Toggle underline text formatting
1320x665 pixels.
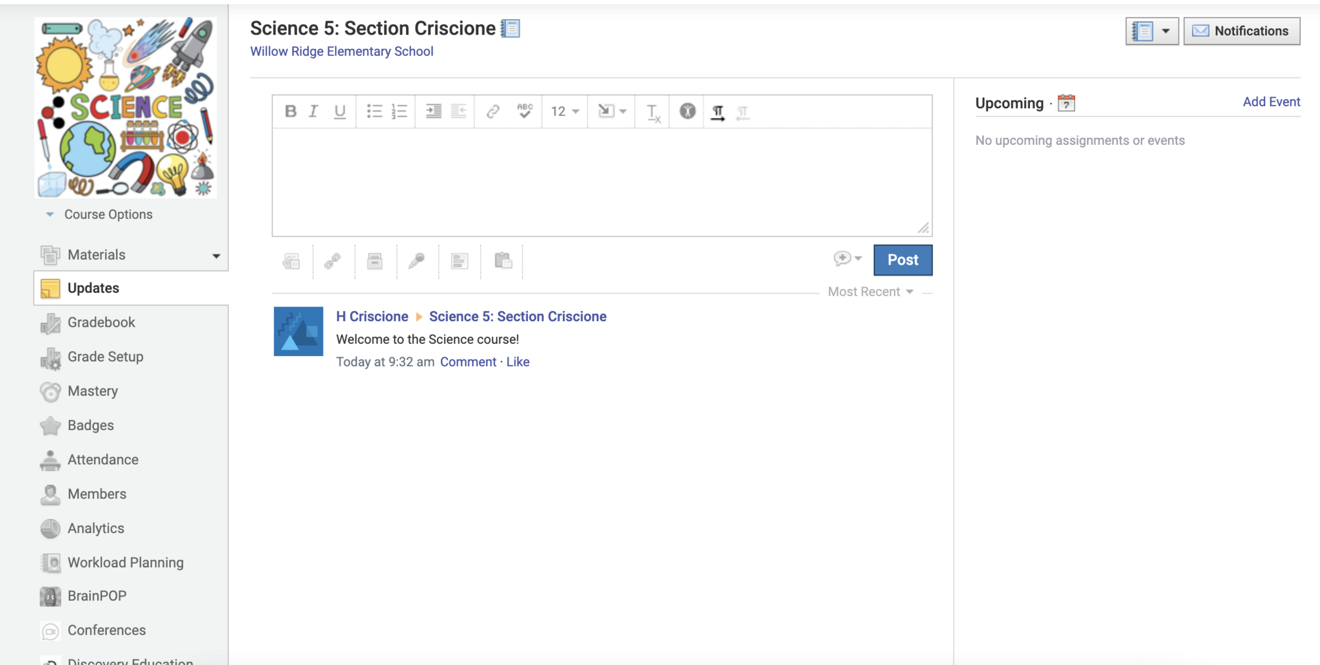point(340,111)
